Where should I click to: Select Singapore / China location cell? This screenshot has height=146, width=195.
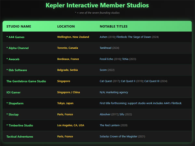pyautogui.click(x=69, y=92)
